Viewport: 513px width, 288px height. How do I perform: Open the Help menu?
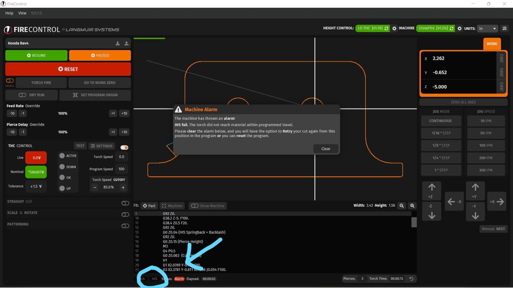(9, 13)
